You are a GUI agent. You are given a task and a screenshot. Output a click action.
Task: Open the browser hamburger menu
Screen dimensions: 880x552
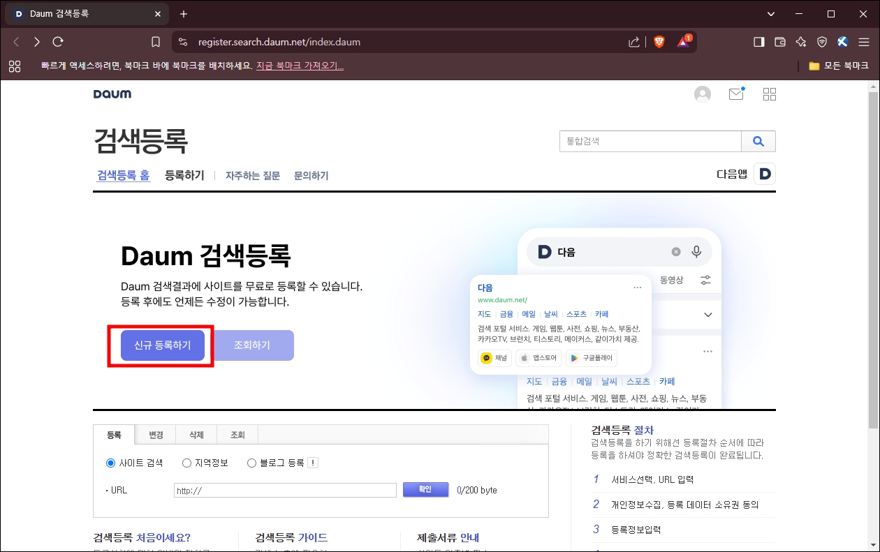pos(864,42)
